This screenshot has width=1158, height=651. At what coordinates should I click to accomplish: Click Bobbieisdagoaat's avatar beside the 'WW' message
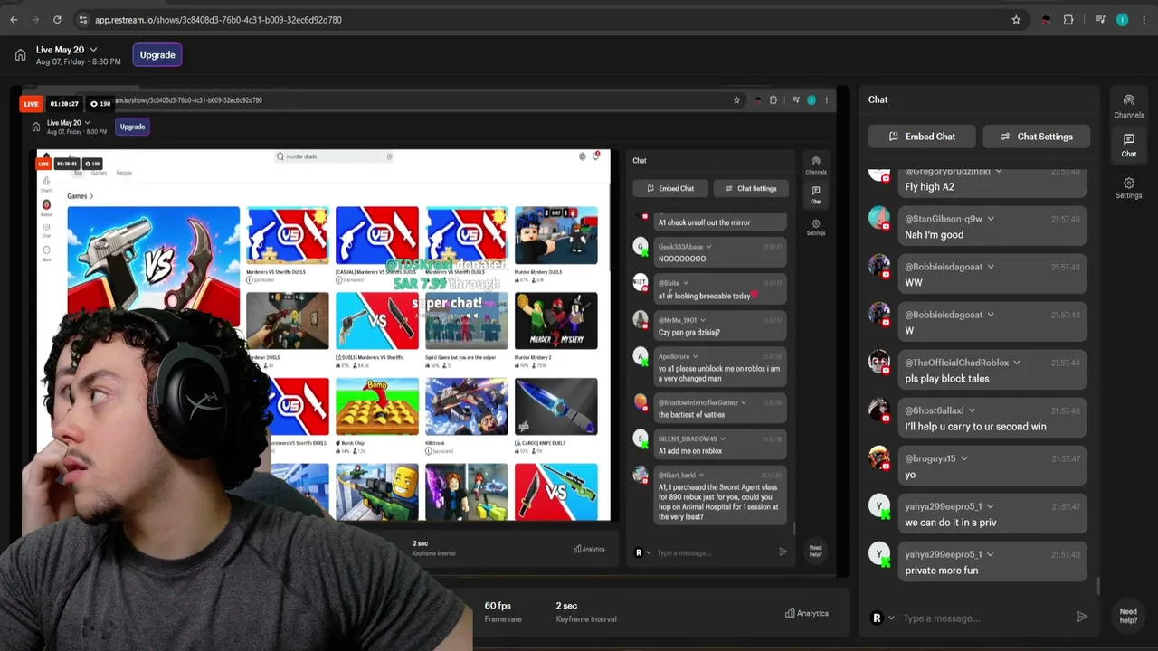879,266
